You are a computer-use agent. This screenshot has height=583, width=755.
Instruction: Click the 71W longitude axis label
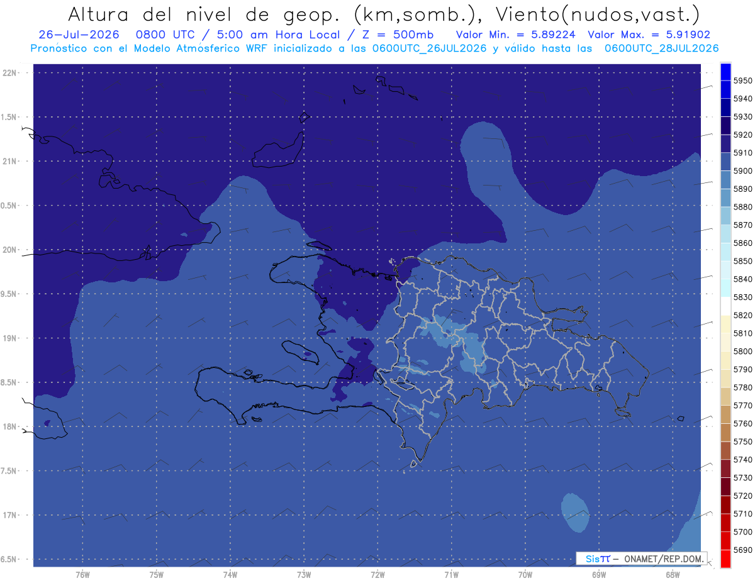click(x=451, y=574)
